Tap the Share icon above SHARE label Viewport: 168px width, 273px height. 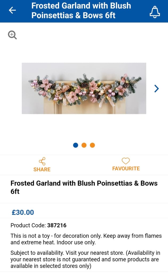point(42,161)
